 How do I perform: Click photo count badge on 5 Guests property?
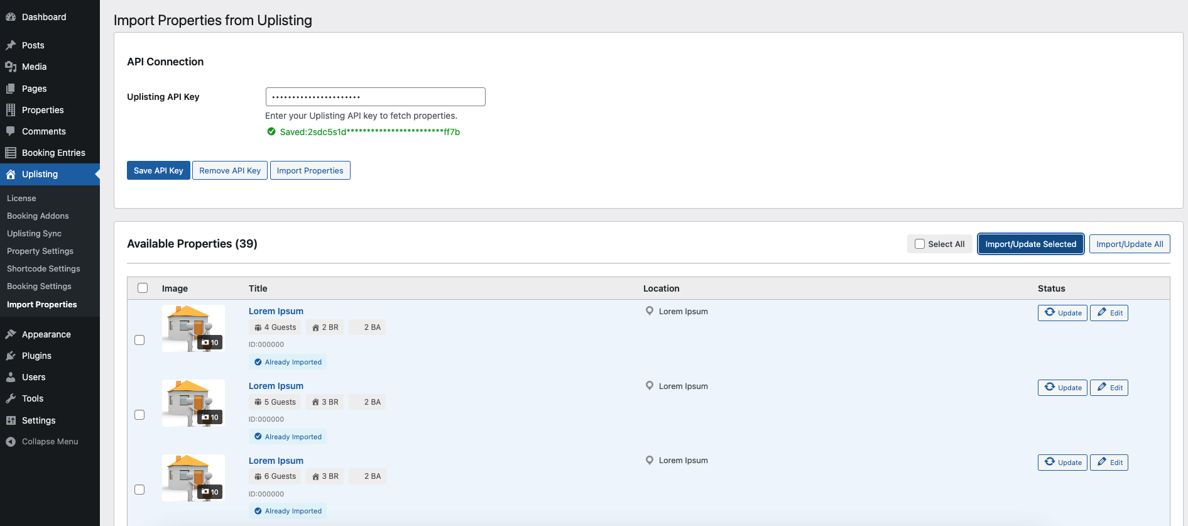[x=210, y=417]
